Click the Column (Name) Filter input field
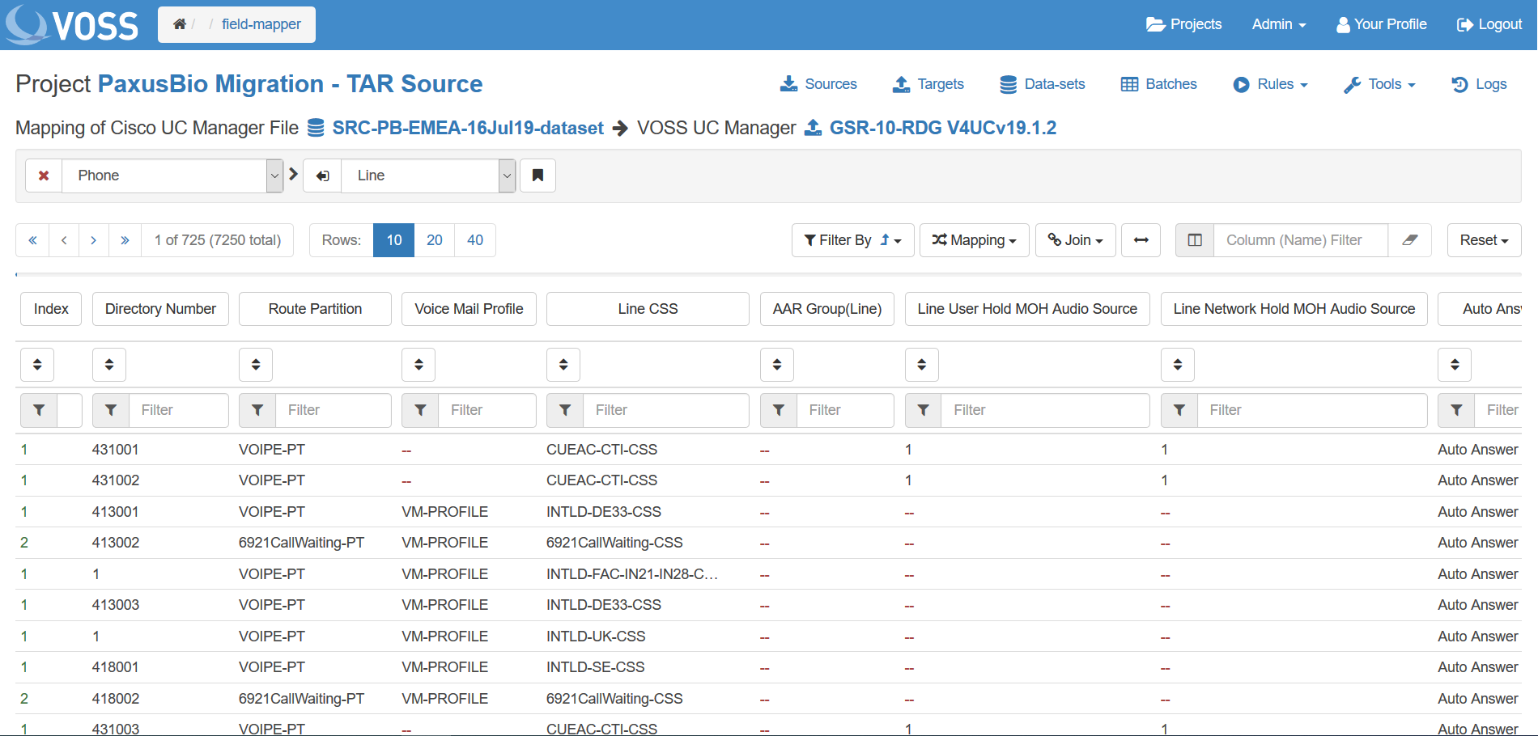 point(1300,240)
